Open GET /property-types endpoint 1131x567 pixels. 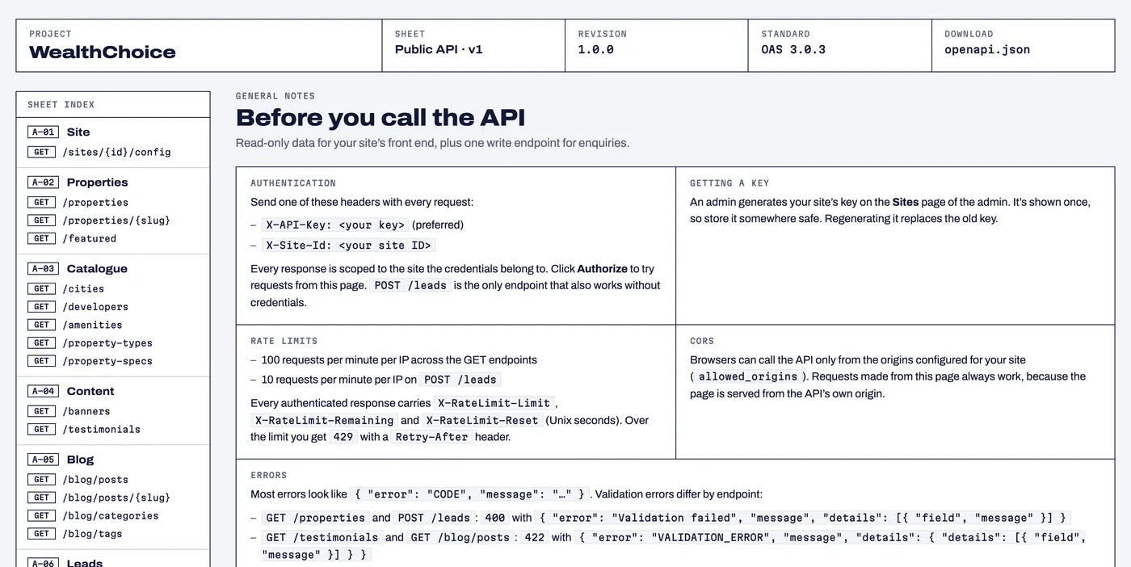[90, 342]
